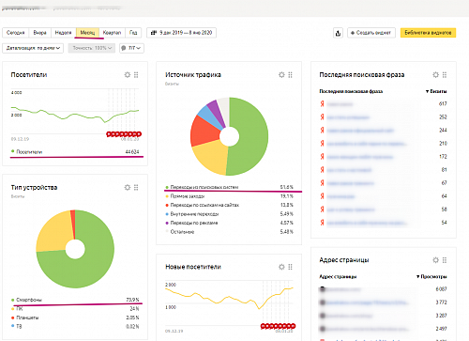Grab the drag handle of Посетители widget
Screen dimensions: 469x341
pos(136,75)
